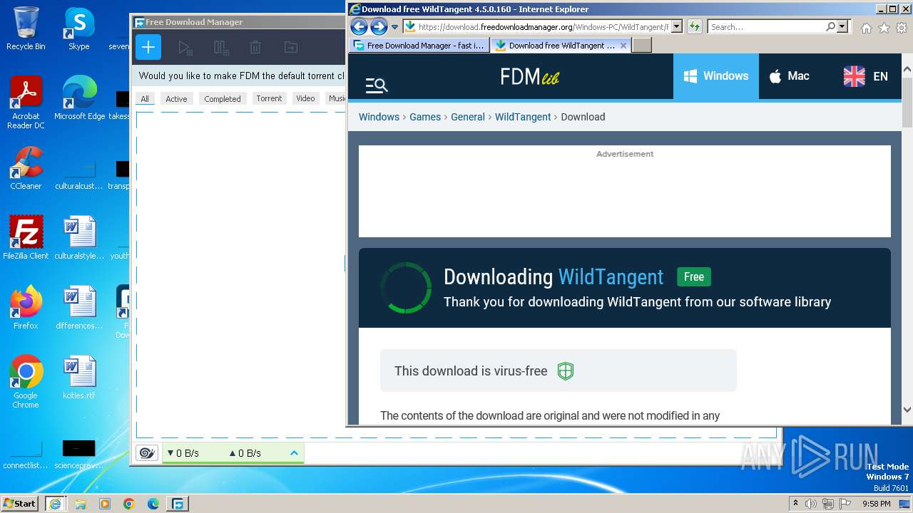
Task: Open Google Chrome desktop shortcut
Action: (x=26, y=382)
